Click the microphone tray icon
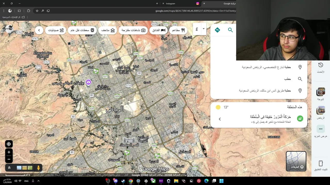 click(33, 181)
